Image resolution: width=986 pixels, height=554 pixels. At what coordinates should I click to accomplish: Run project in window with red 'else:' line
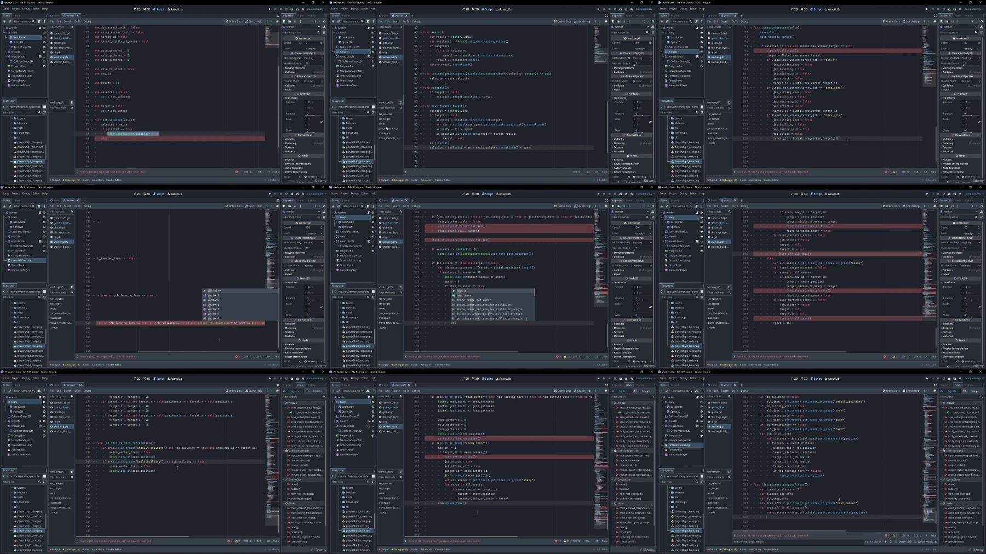point(270,9)
